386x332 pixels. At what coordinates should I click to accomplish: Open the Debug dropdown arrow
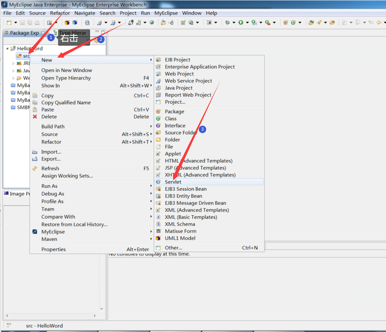(234, 23)
